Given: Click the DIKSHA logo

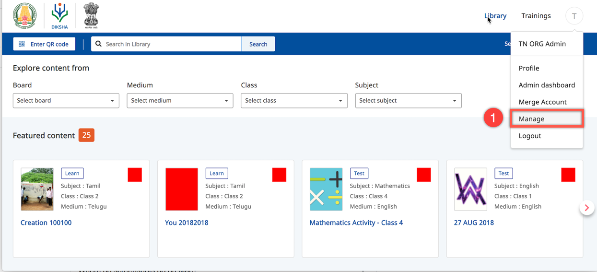Looking at the screenshot, I should point(60,15).
